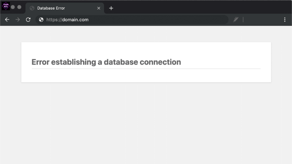Click the blank area of the white error card
Viewport: 292px width, 164px height.
tap(146, 75)
